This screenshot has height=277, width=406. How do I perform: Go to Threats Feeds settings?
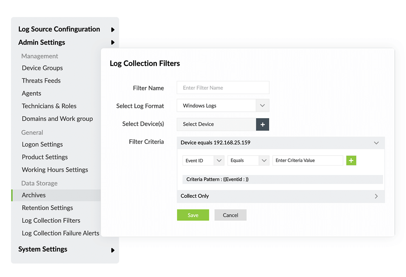click(x=41, y=81)
